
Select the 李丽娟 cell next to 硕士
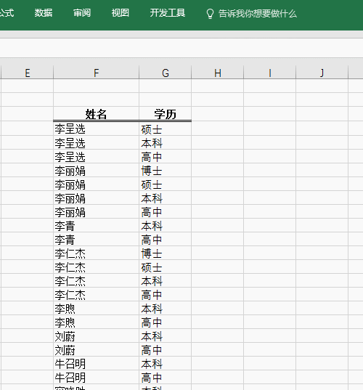coord(97,184)
